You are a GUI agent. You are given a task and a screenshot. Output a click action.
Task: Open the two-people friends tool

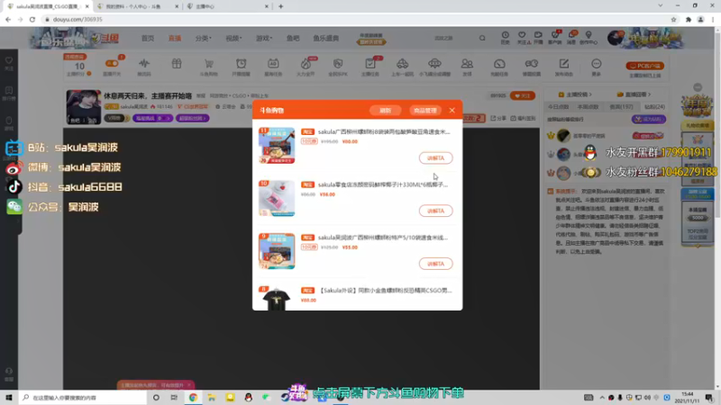[467, 66]
